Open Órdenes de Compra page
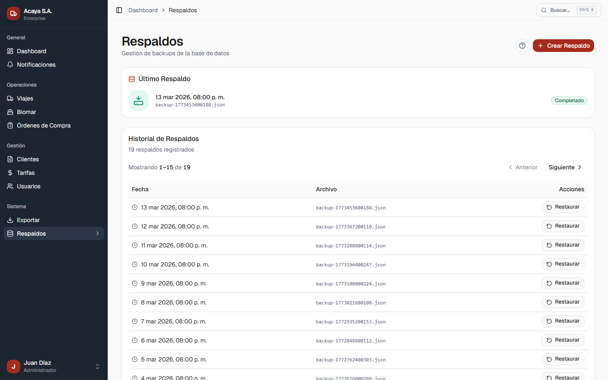This screenshot has width=608, height=380. [x=43, y=125]
